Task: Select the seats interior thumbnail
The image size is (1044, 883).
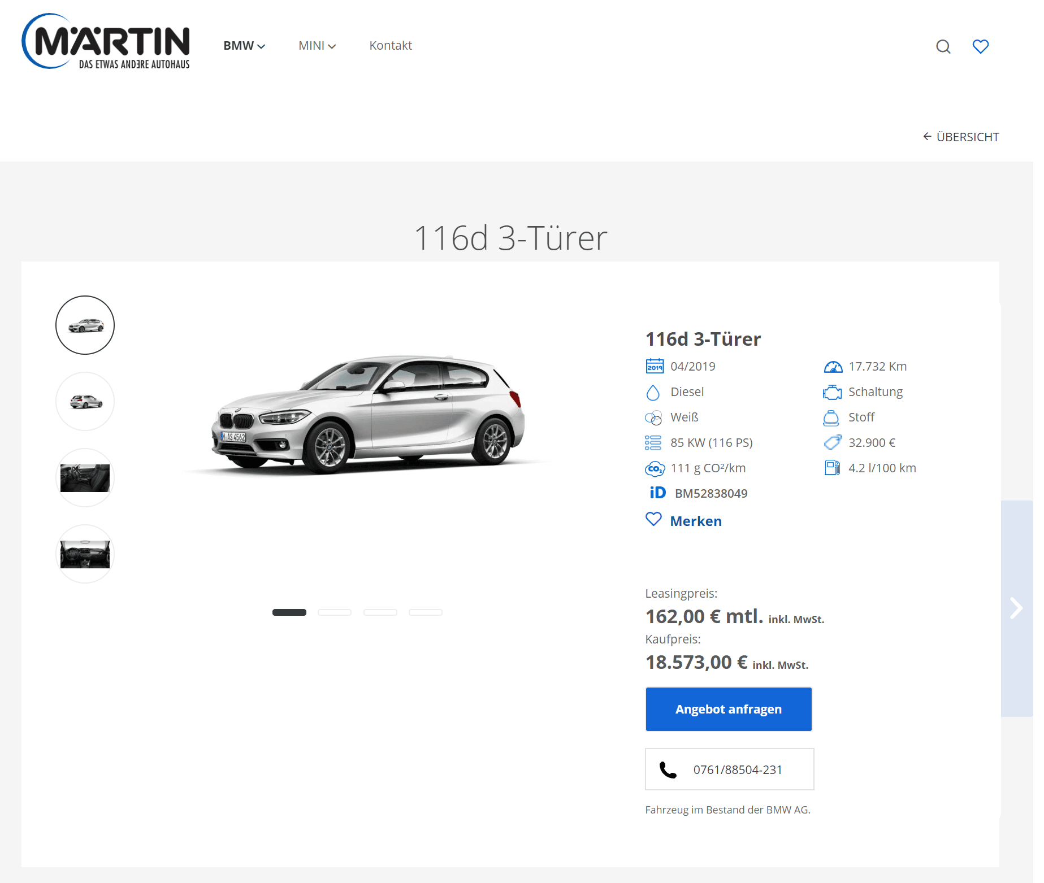Action: [x=85, y=478]
